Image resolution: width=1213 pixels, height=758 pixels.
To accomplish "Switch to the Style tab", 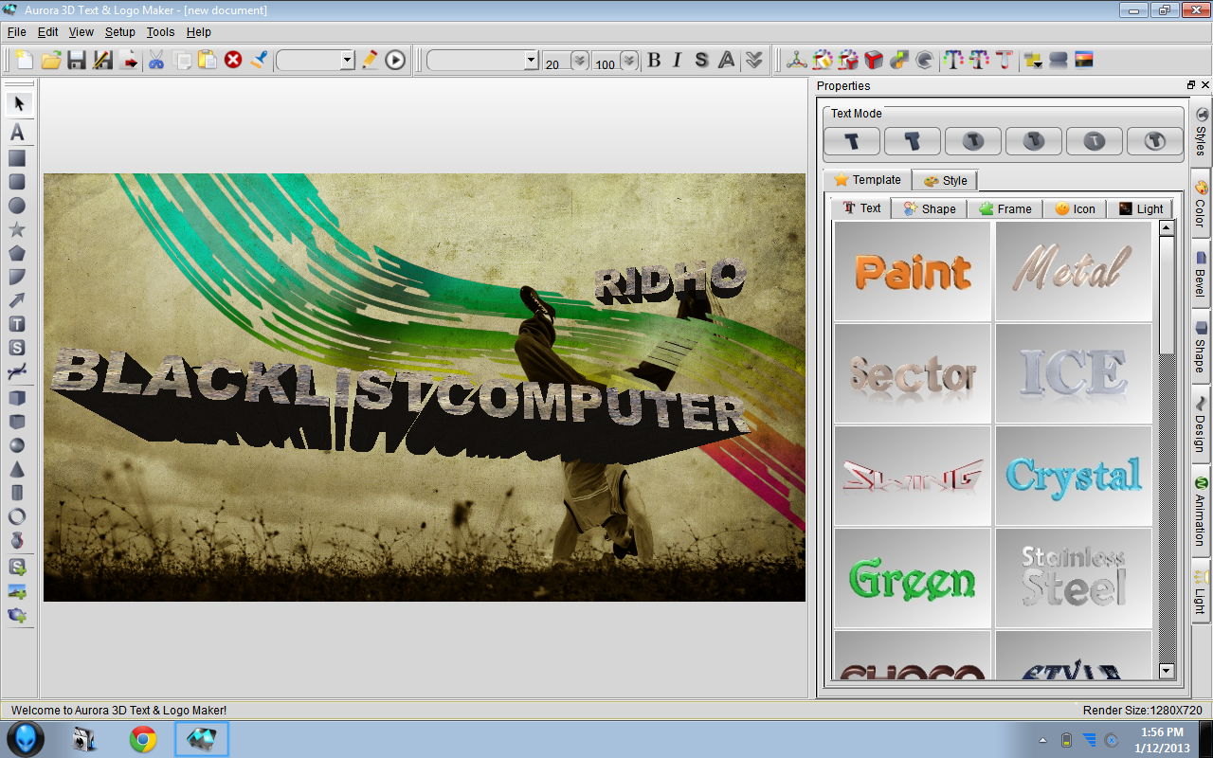I will click(944, 180).
